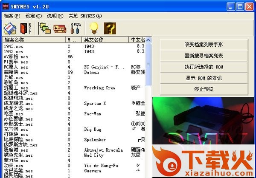Click the red EXIT door icon

(x=26, y=28)
